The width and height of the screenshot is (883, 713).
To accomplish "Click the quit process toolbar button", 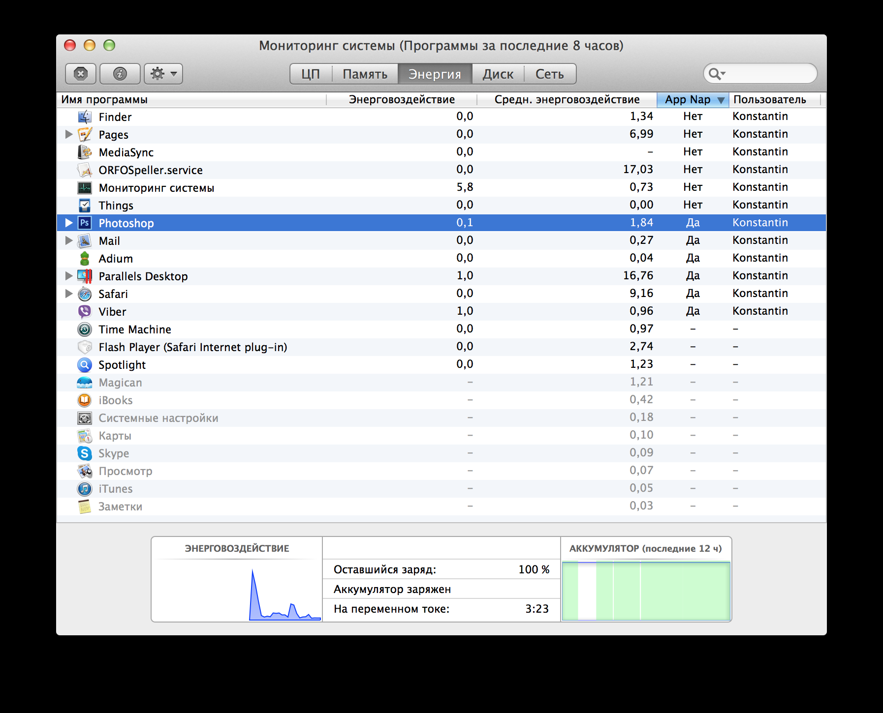I will (81, 74).
